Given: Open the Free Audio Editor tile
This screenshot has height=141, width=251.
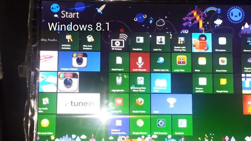Looking at the screenshot, I should pyautogui.click(x=47, y=103).
